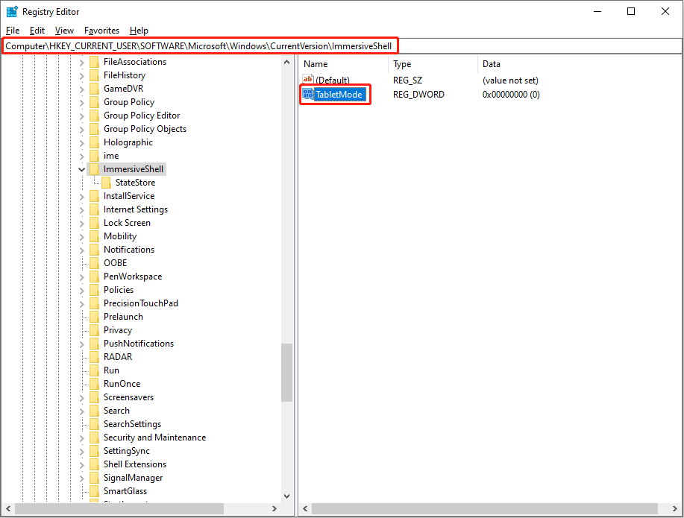Expand the InstallService key
684x518 pixels.
[x=81, y=195]
